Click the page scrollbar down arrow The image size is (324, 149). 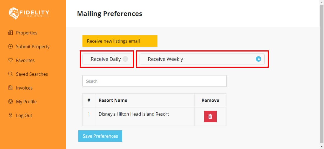click(322, 147)
